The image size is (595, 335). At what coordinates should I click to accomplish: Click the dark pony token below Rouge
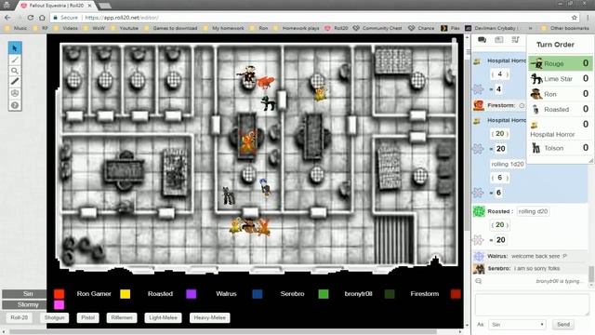pyautogui.click(x=269, y=103)
